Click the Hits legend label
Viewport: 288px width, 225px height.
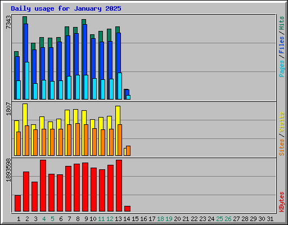(x=281, y=23)
